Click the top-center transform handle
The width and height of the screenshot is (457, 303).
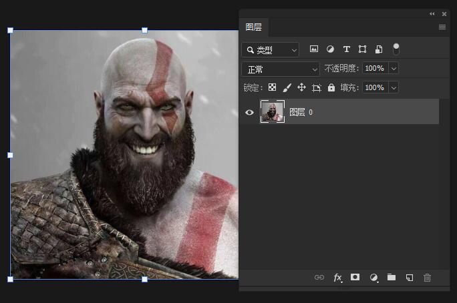pyautogui.click(x=144, y=30)
